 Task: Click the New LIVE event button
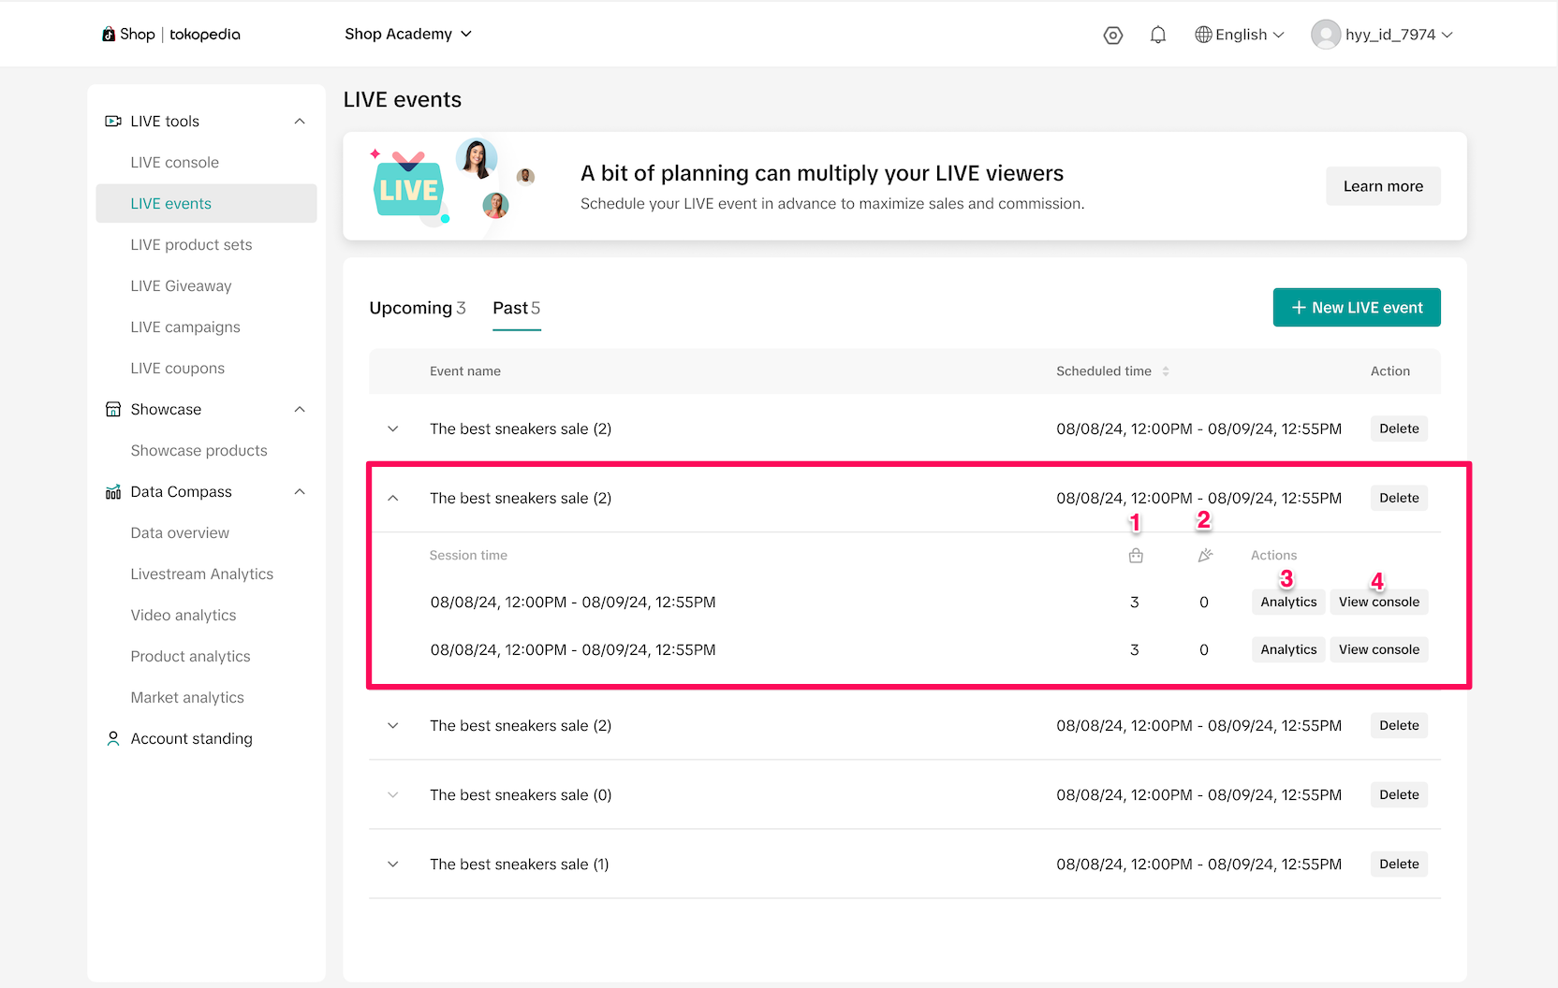coord(1356,308)
